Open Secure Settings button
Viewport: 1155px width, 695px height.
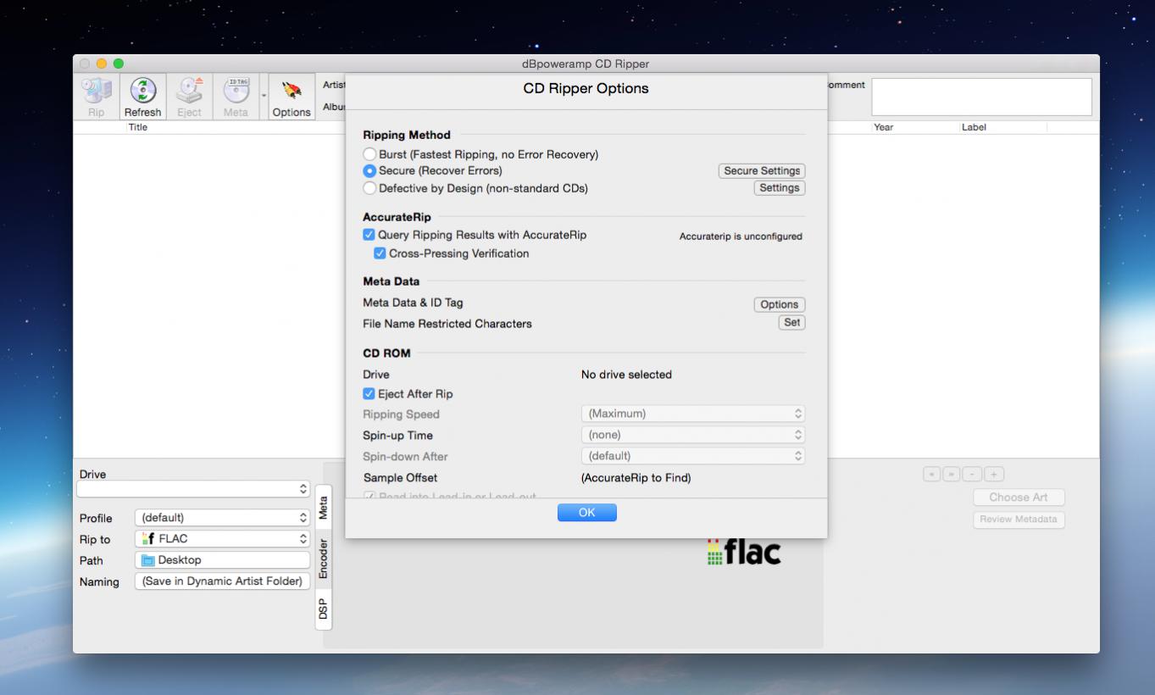click(761, 171)
